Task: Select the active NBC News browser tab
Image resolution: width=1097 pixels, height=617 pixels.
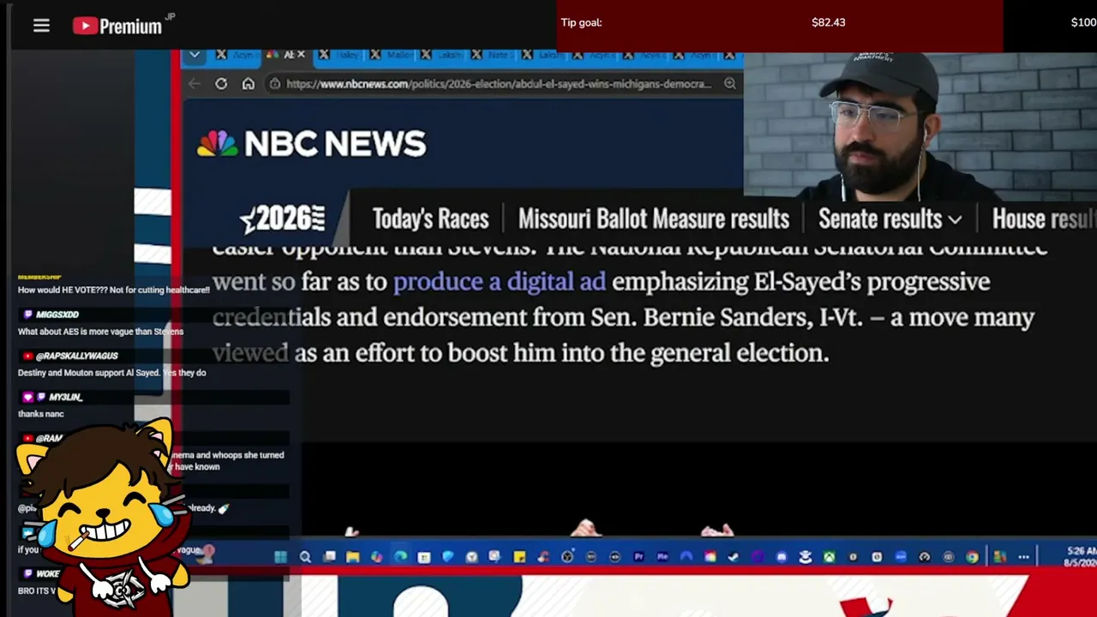Action: 285,55
